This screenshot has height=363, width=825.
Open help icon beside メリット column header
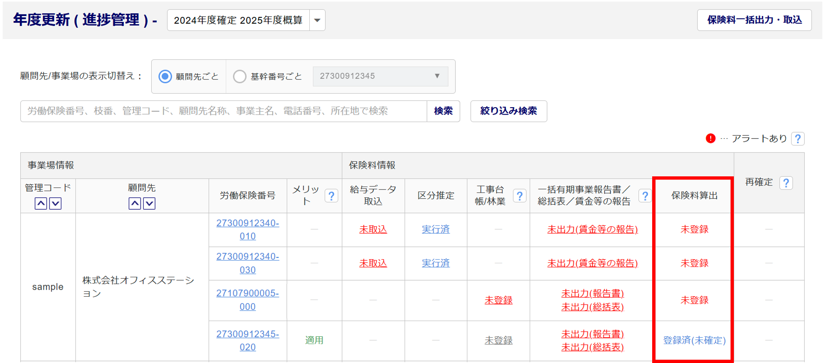331,196
